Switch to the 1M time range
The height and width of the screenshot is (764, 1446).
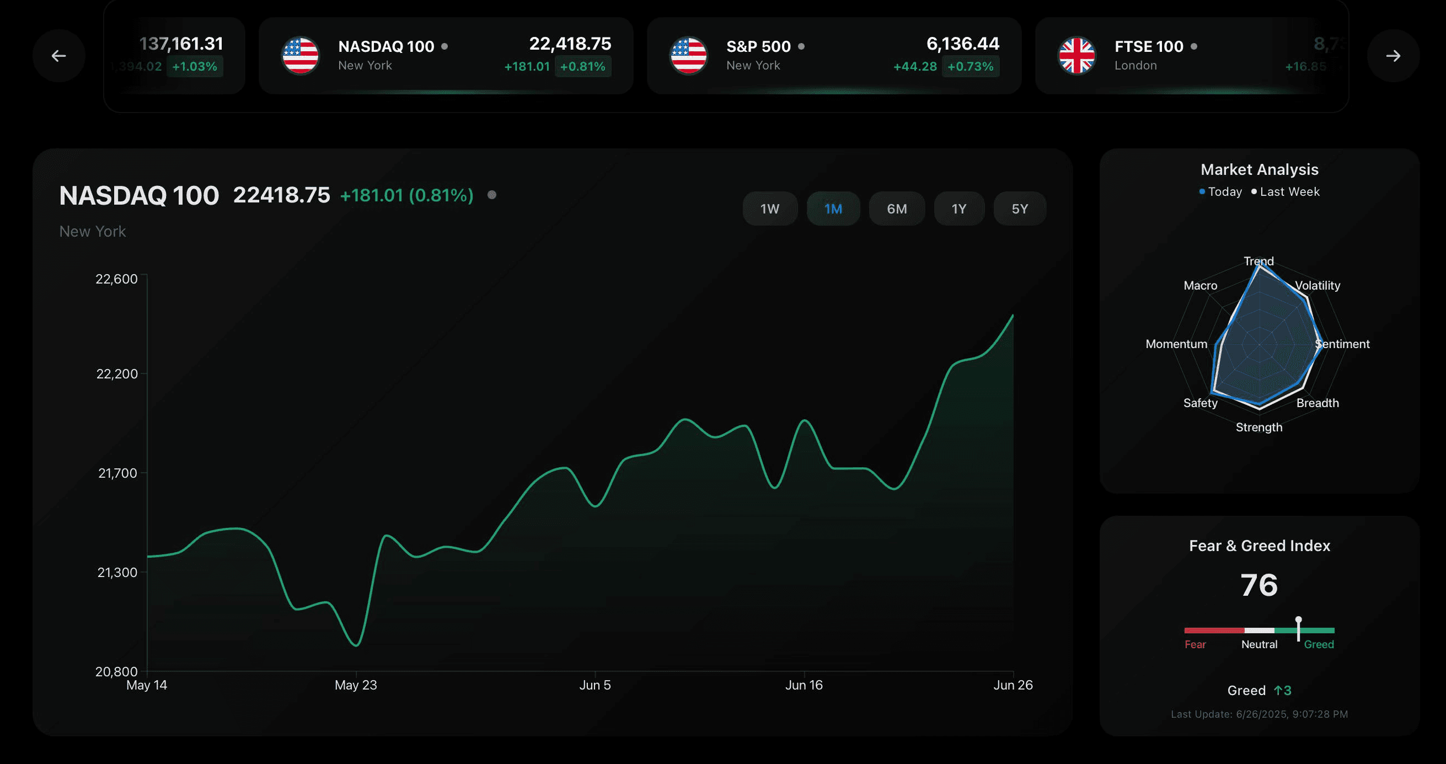point(833,209)
